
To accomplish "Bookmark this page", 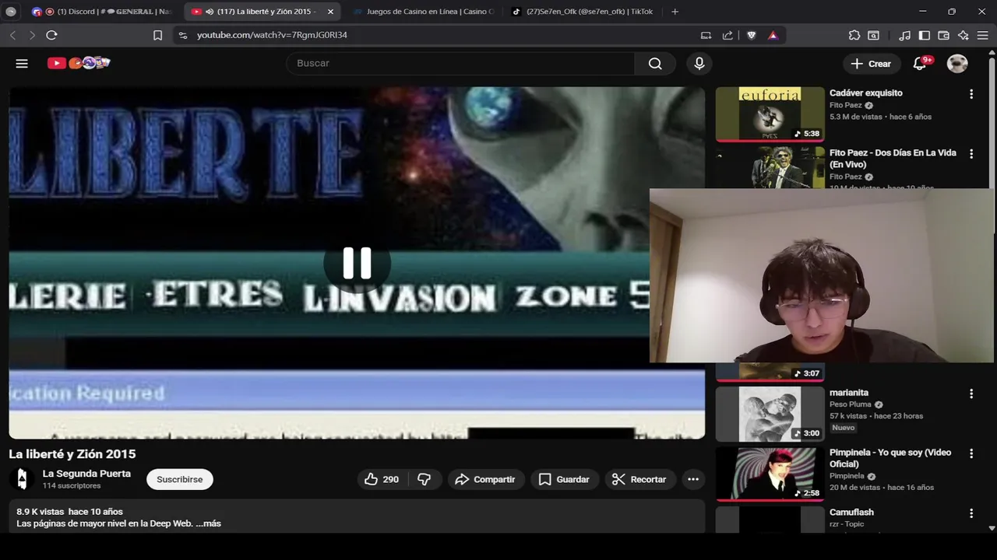I will click(x=157, y=35).
